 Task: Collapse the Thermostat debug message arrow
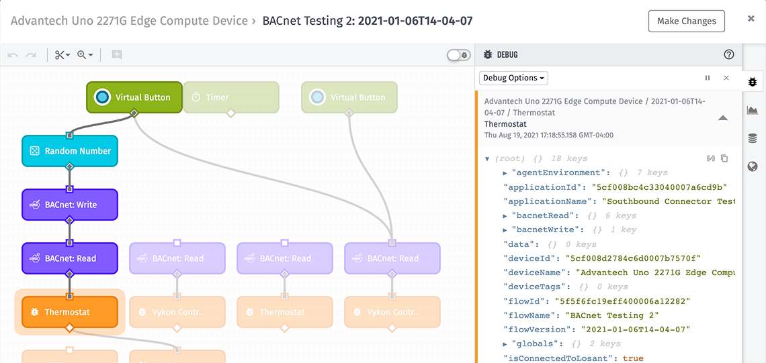pyautogui.click(x=724, y=118)
